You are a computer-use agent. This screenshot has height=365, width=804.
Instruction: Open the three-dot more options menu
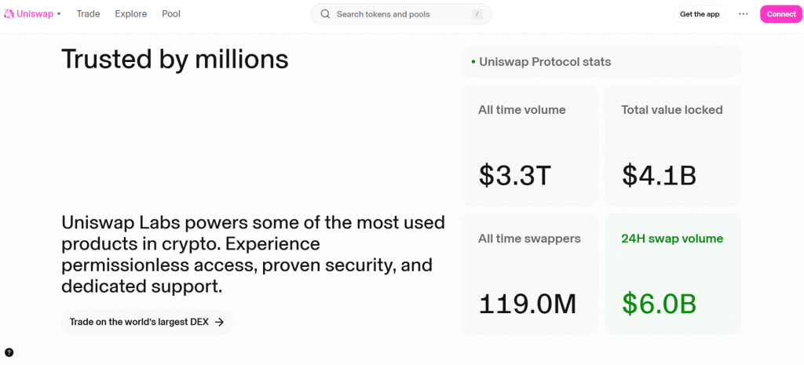743,14
